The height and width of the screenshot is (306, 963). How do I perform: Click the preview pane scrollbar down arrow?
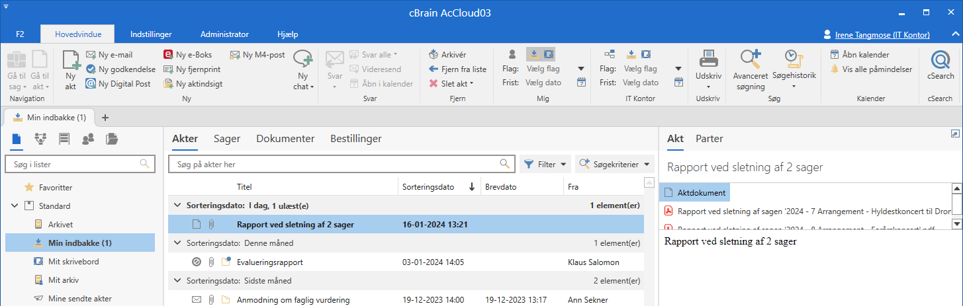pos(956,225)
